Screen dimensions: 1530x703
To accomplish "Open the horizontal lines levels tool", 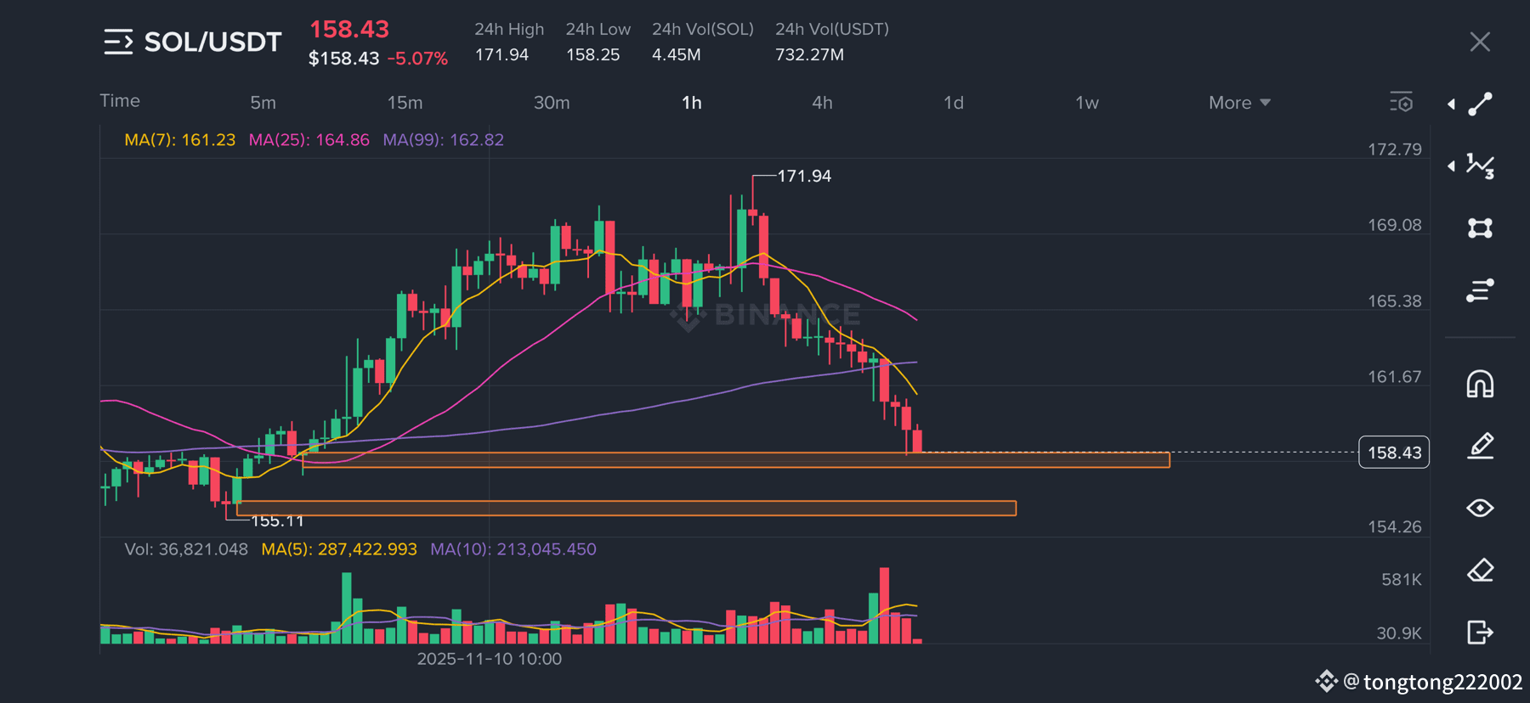I will tap(1480, 290).
